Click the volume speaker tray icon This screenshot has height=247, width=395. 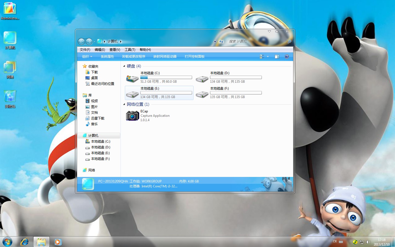pyautogui.click(x=368, y=242)
